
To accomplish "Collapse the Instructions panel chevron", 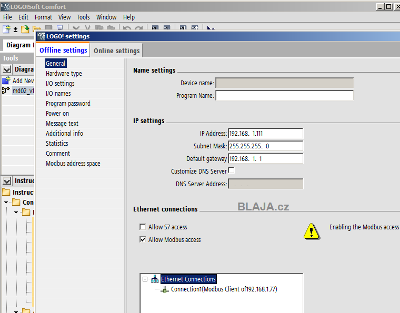I will (7, 181).
